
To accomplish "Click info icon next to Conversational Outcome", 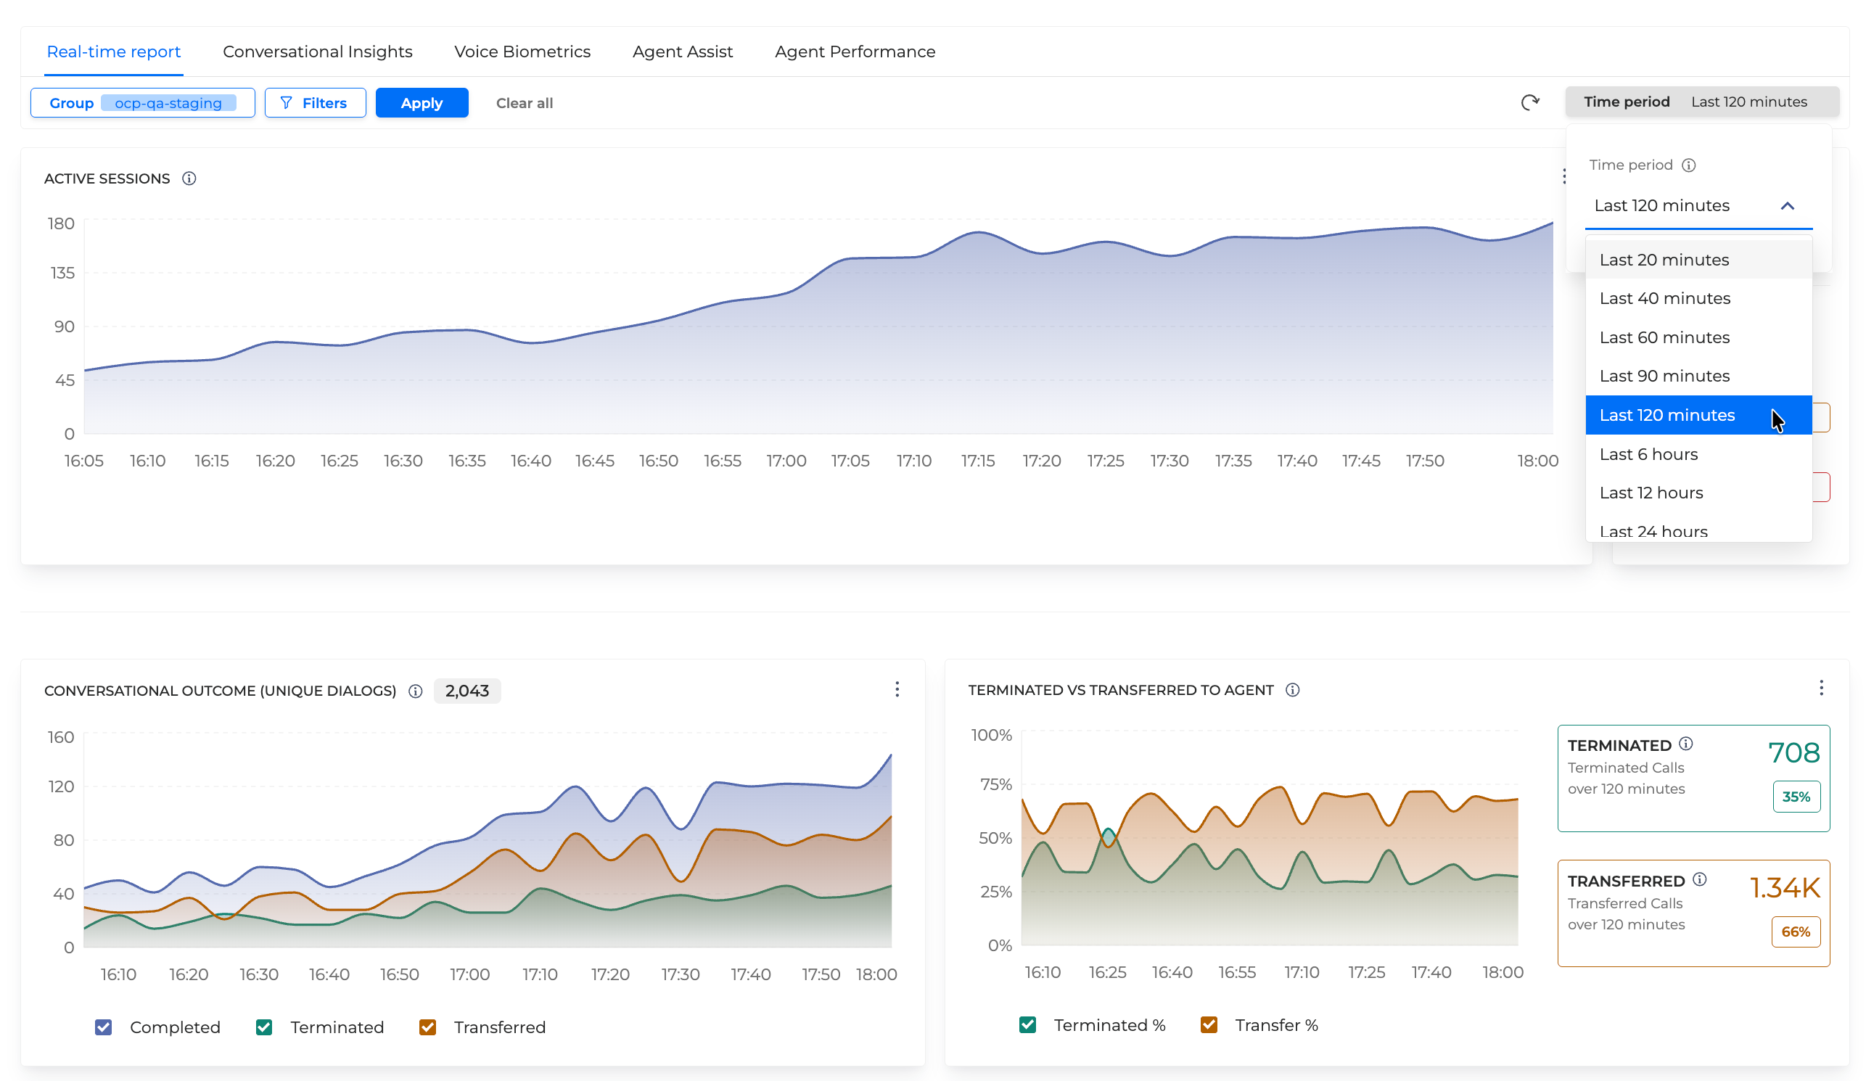I will click(x=416, y=691).
